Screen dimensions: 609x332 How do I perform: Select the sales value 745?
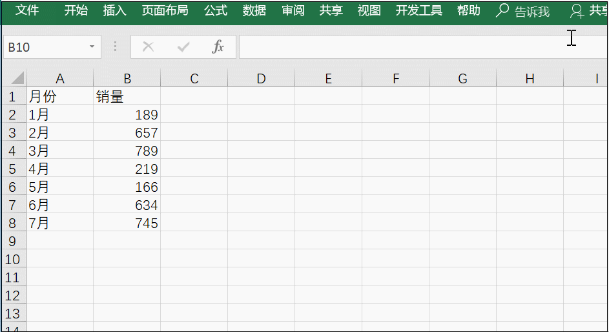coord(127,223)
